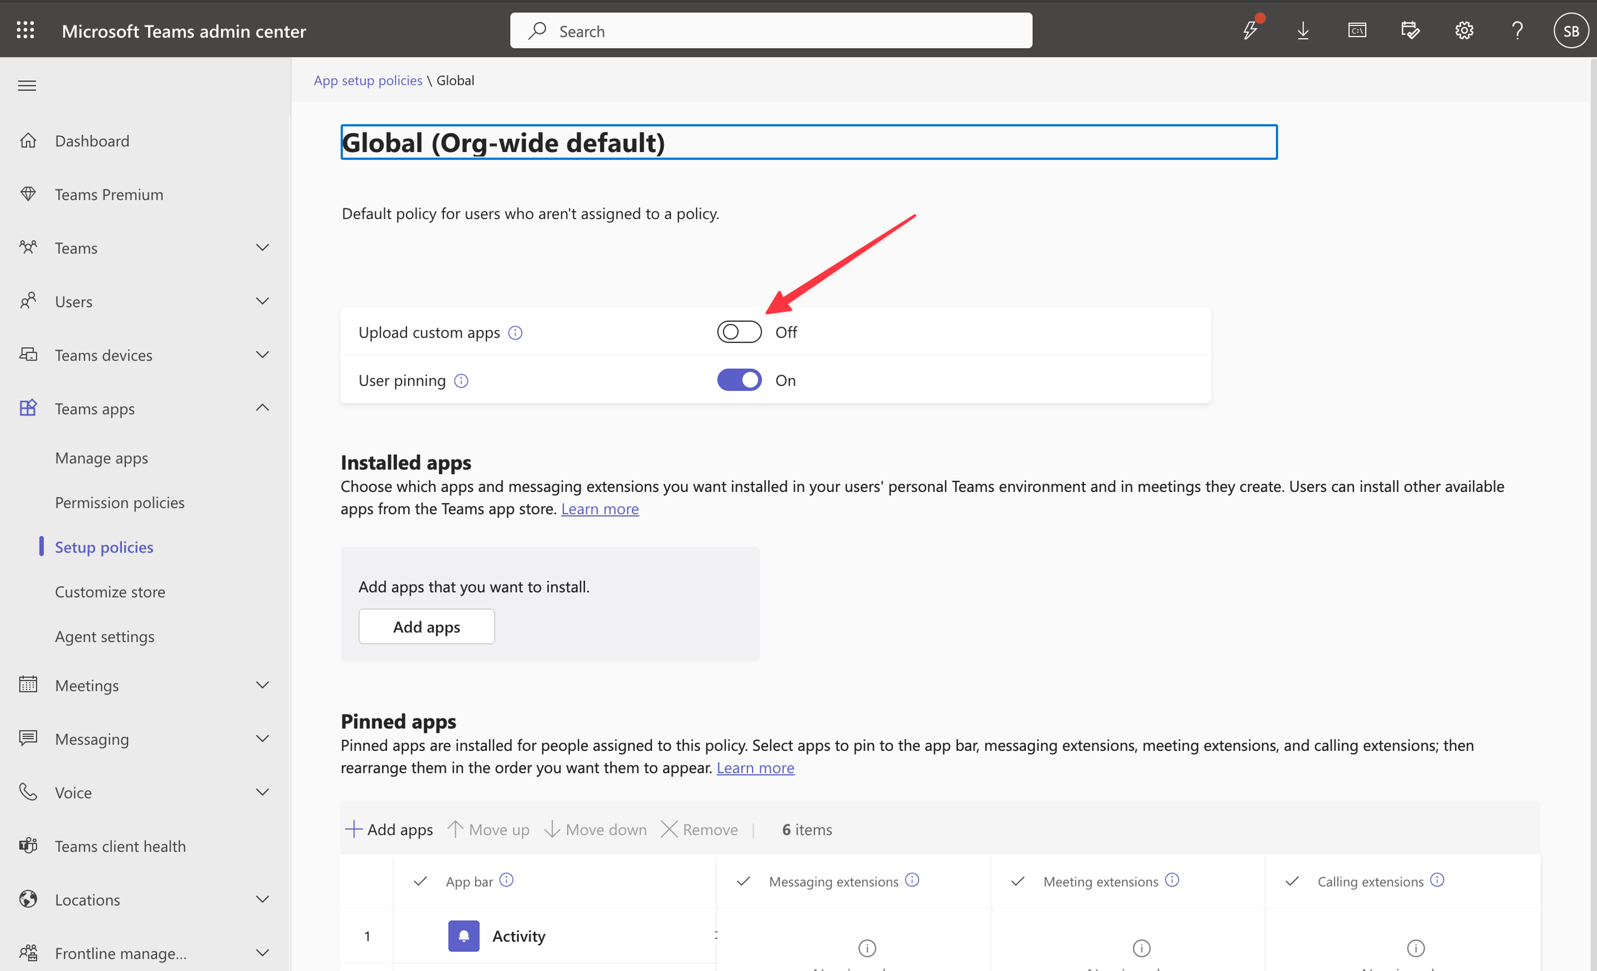1597x971 pixels.
Task: Click the Teams client health icon
Action: pos(27,845)
